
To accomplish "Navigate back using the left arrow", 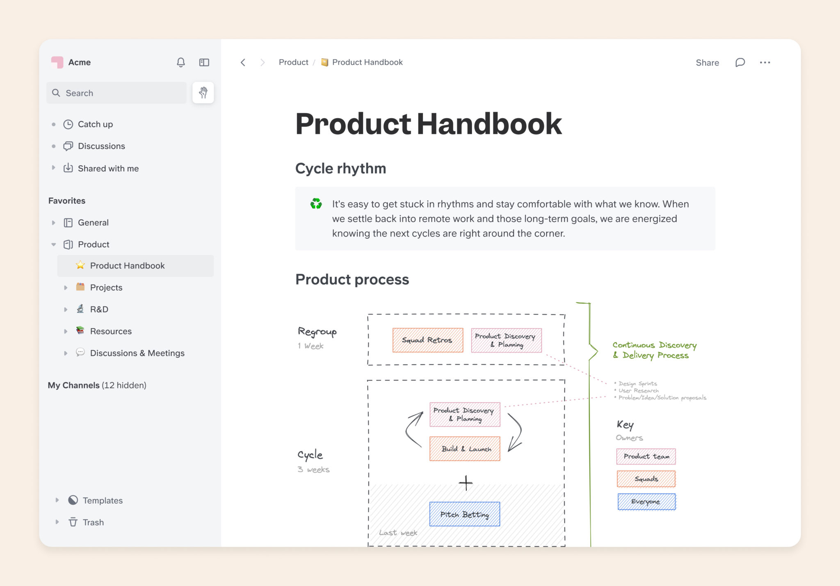I will [243, 62].
